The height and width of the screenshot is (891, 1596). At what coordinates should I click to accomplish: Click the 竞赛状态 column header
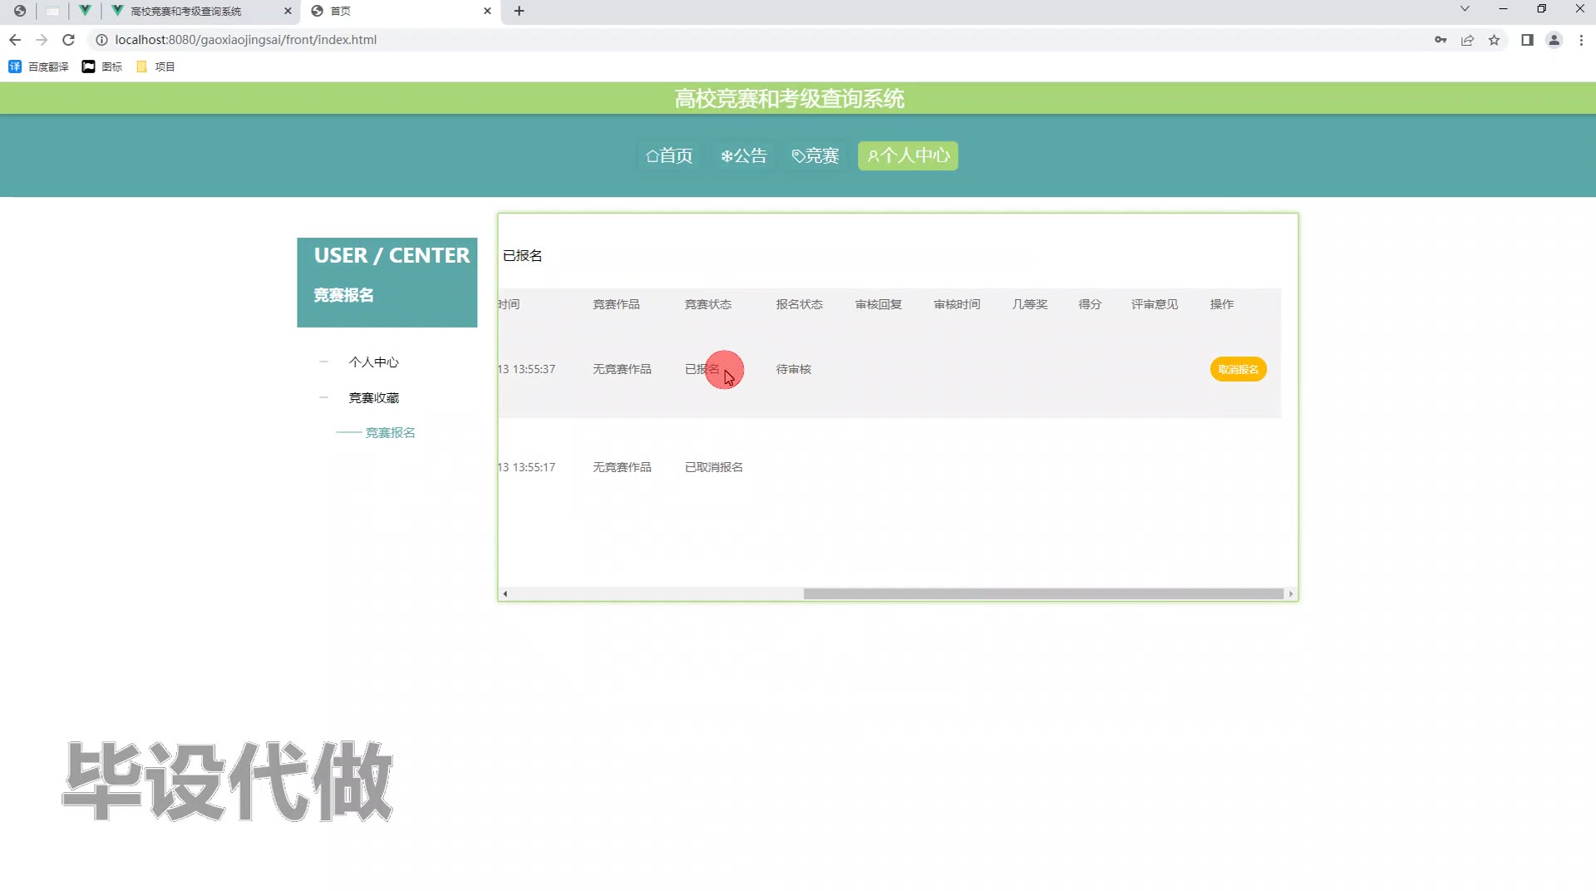tap(708, 304)
